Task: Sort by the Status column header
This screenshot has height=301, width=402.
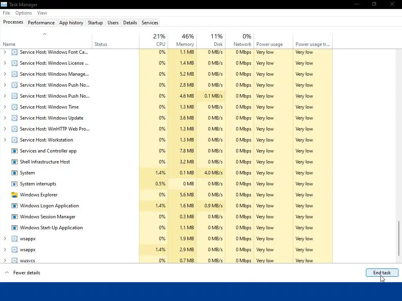Action: (x=116, y=40)
